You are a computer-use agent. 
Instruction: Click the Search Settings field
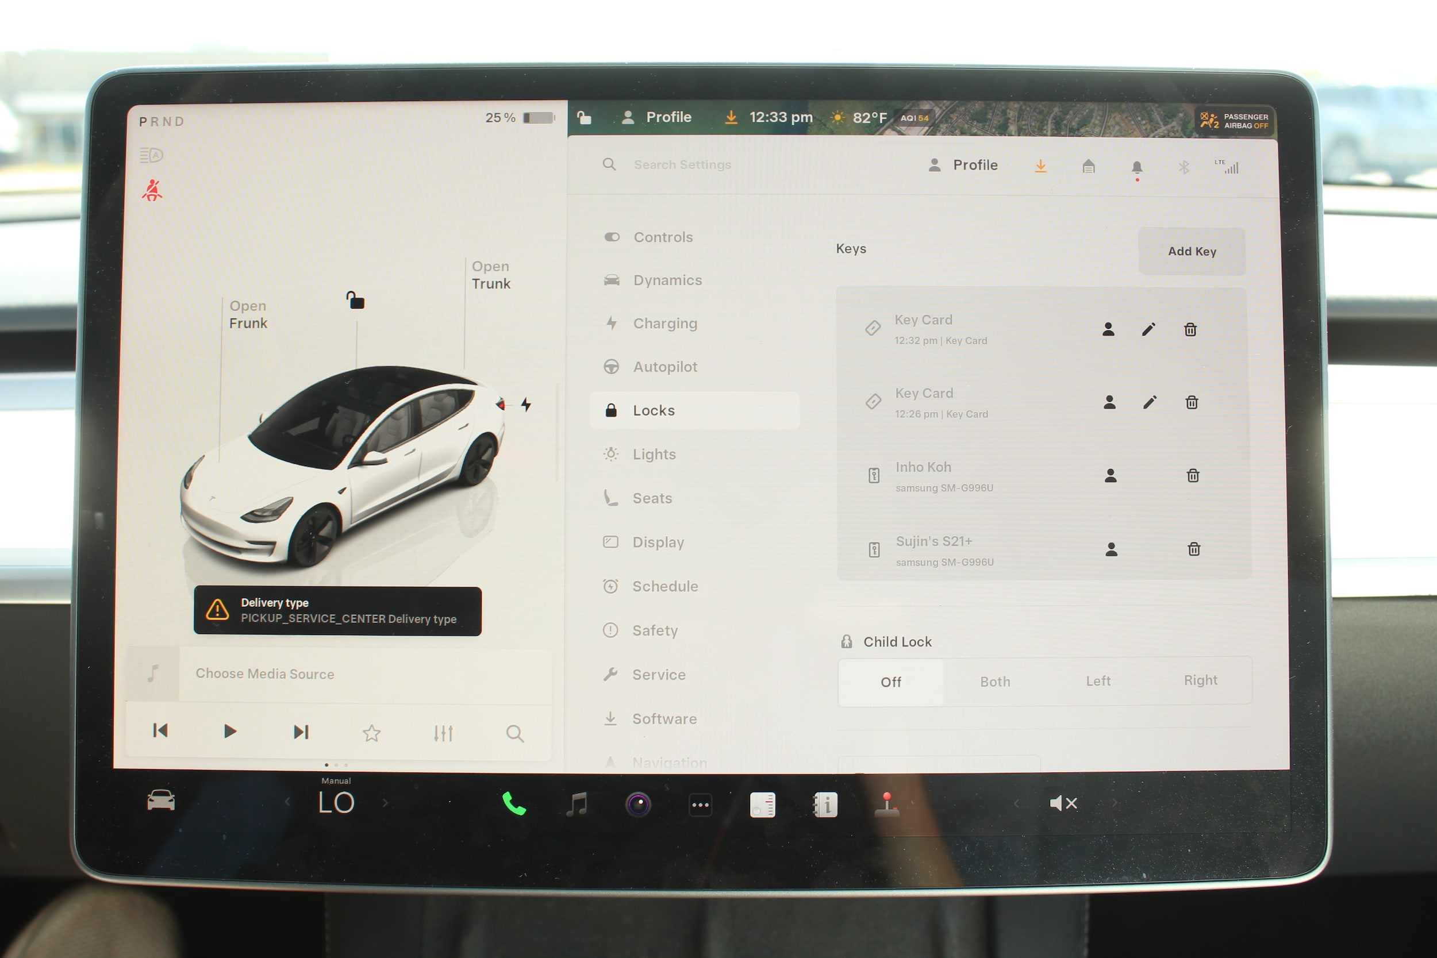click(x=681, y=165)
